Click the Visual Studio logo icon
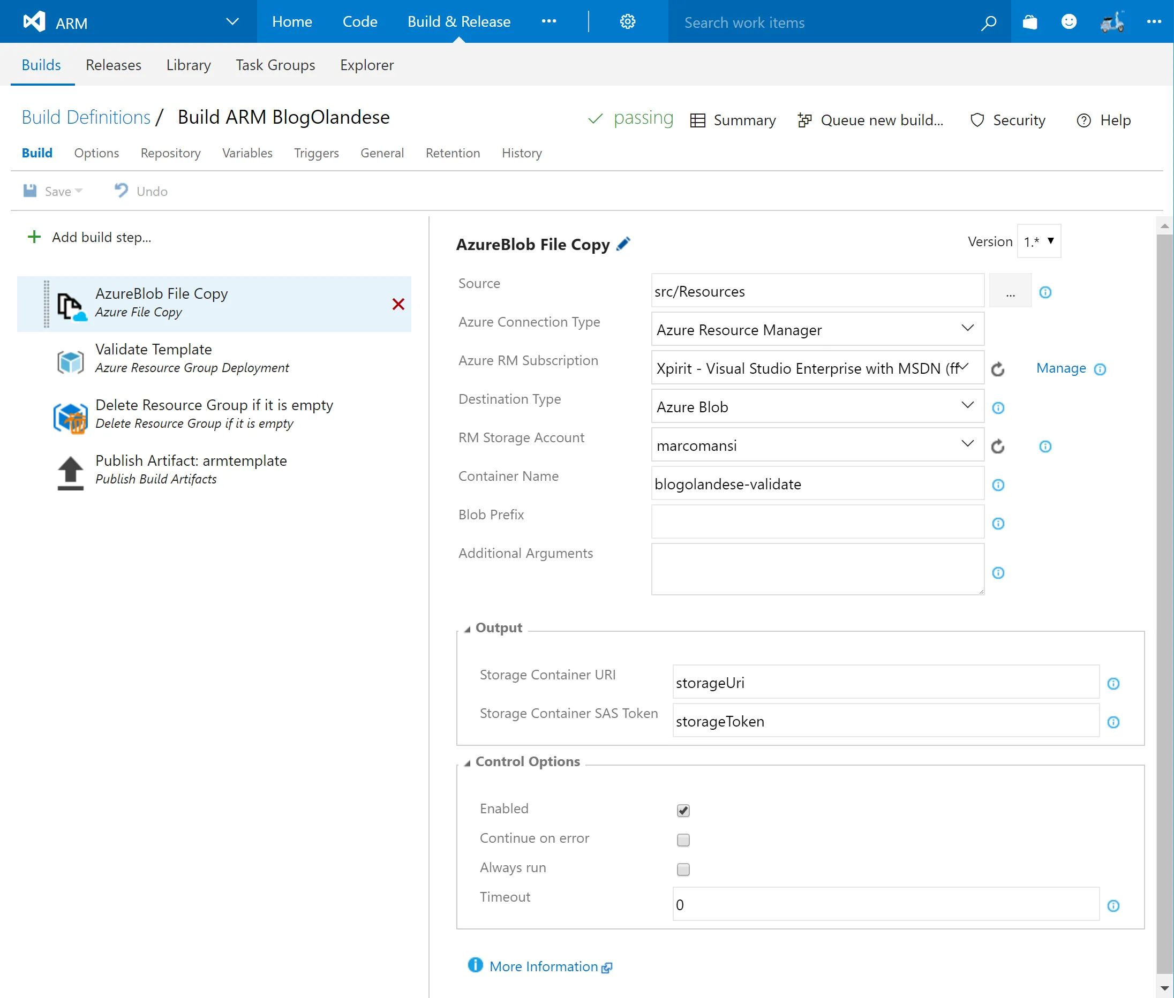Screen dimensions: 1174x998 click(34, 21)
